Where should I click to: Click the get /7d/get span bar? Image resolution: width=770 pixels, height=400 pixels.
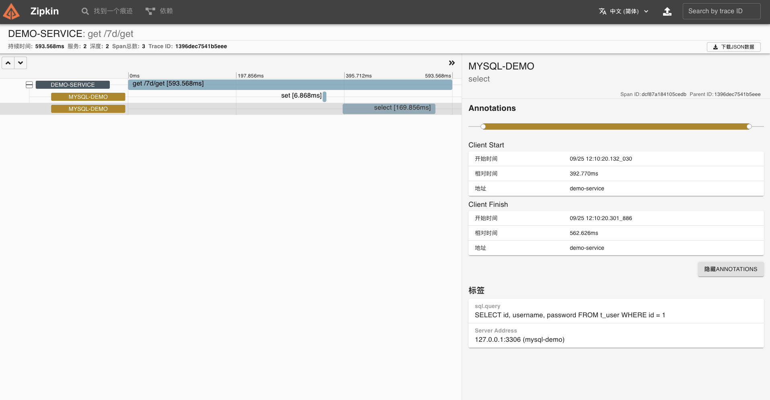point(290,84)
